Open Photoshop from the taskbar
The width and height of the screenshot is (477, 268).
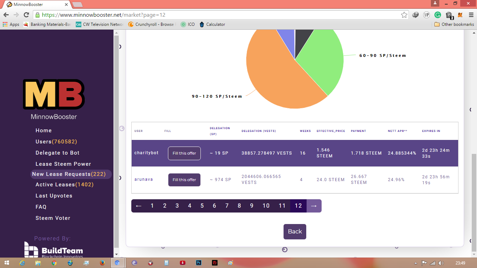tap(199, 263)
